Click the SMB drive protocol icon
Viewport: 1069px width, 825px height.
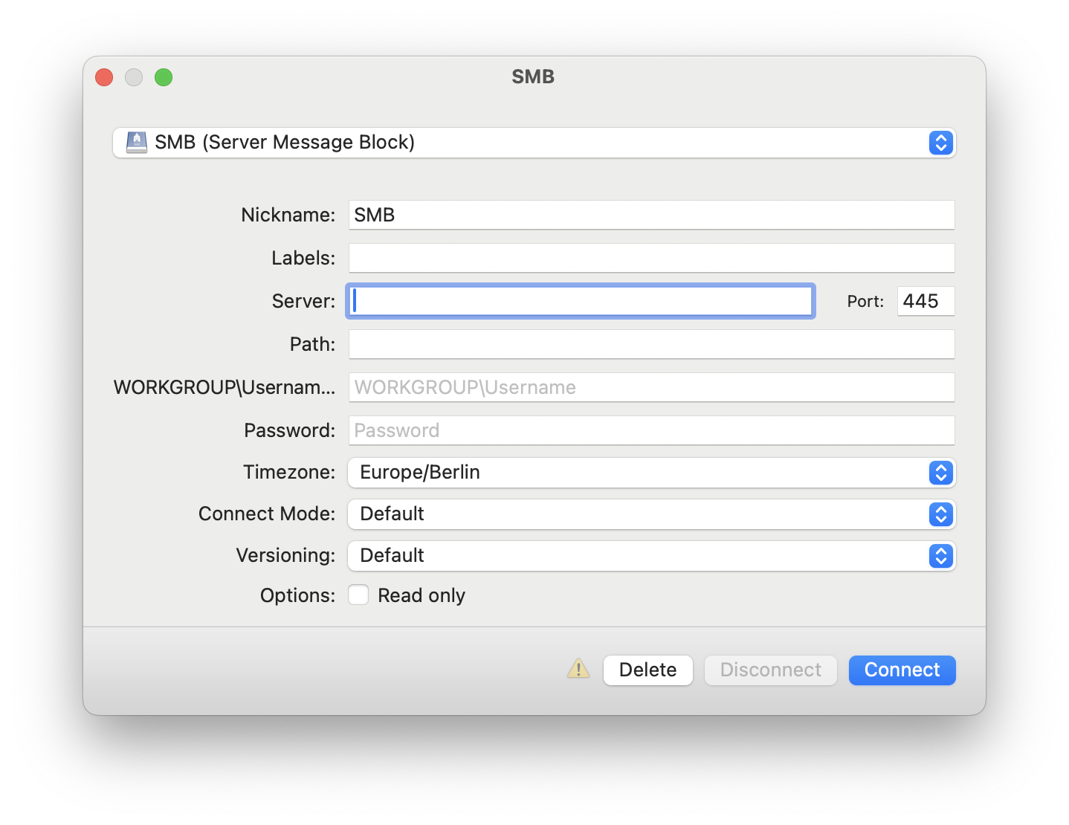[137, 142]
